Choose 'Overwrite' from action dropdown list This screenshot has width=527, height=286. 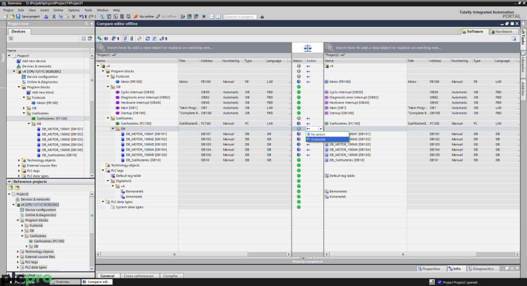point(327,139)
